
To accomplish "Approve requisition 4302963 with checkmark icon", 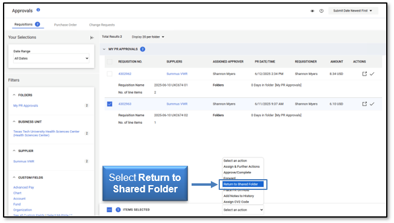I will [372, 104].
